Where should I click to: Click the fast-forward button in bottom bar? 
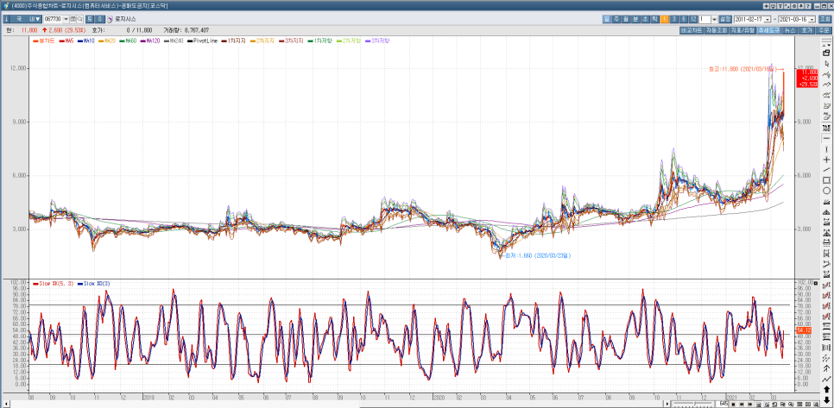coord(750,405)
